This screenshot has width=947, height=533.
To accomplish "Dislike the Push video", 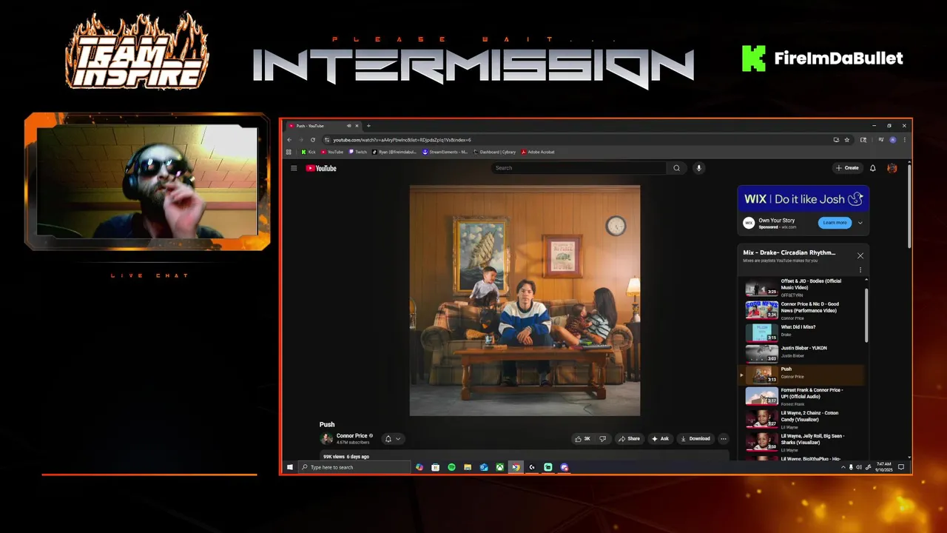I will [602, 438].
